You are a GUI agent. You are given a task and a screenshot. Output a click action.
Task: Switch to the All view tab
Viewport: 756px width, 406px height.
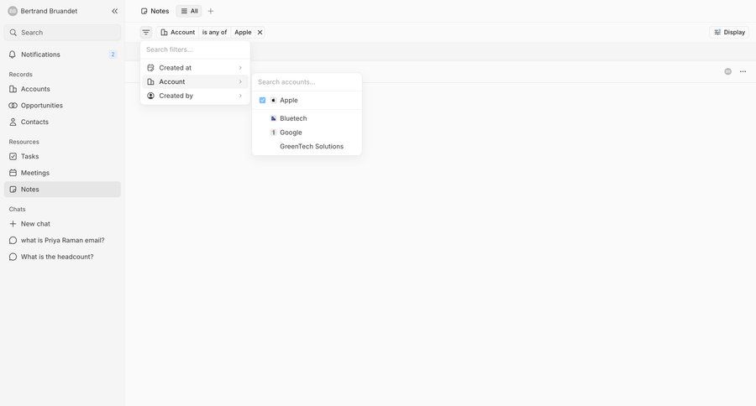[x=189, y=11]
